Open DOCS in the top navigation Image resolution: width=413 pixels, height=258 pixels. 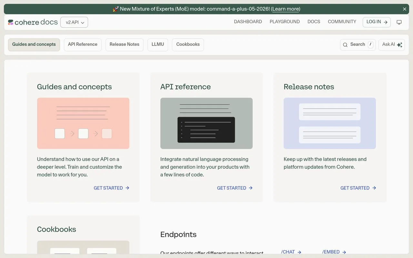coord(314,22)
